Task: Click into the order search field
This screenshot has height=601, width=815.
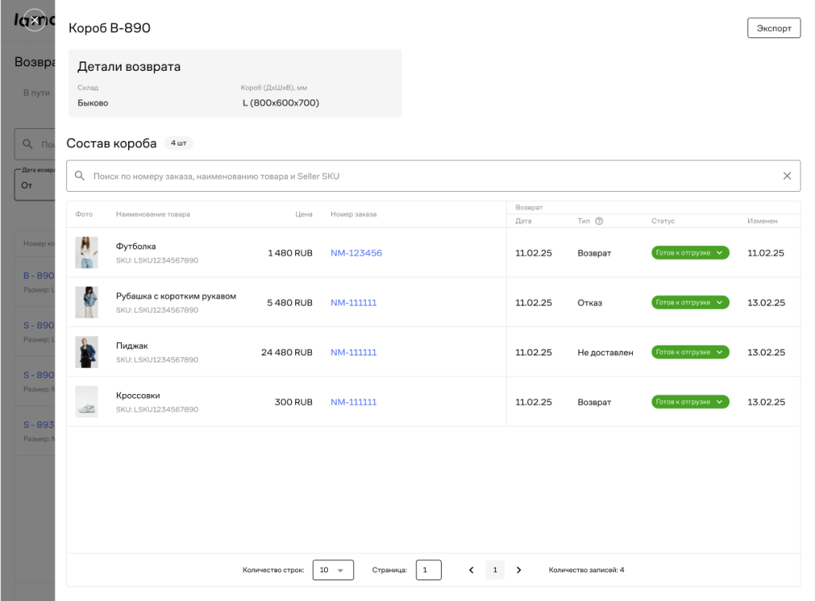Action: [x=430, y=176]
